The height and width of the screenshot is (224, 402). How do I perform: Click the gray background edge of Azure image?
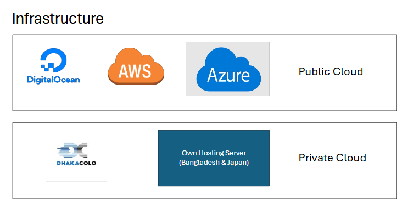(x=191, y=91)
